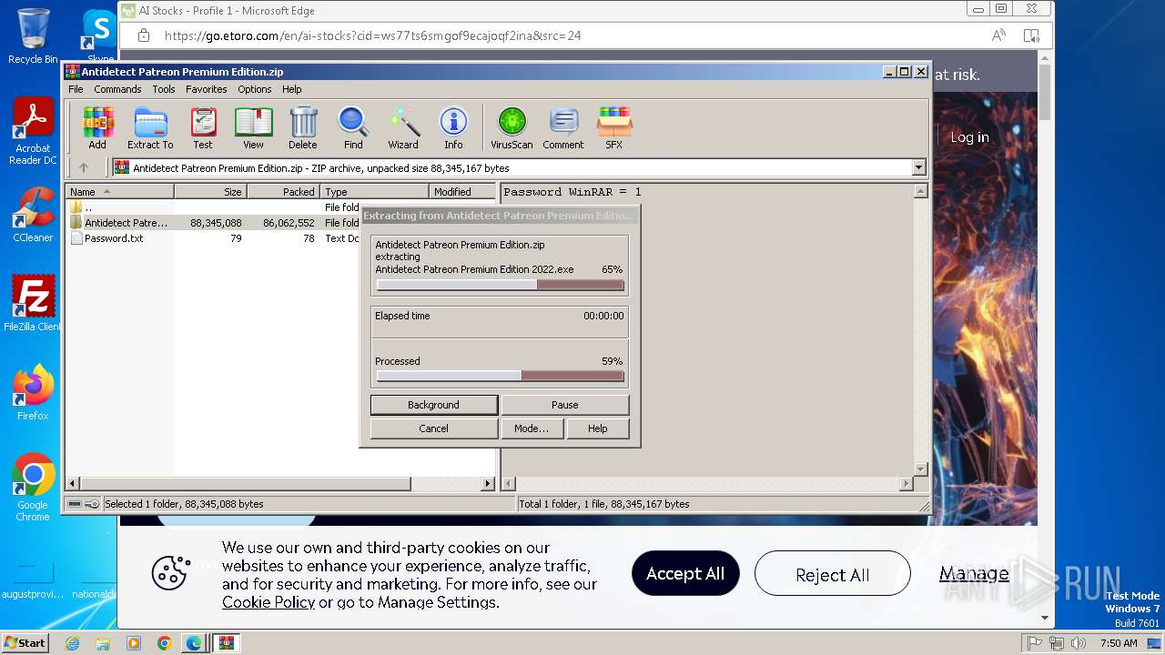Screen dimensions: 1165x655
Task: Click the file extraction progress bar
Action: point(501,285)
